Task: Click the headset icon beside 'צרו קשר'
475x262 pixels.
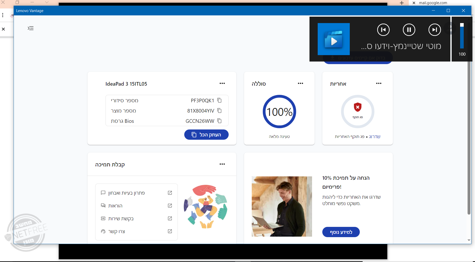Action: (103, 231)
